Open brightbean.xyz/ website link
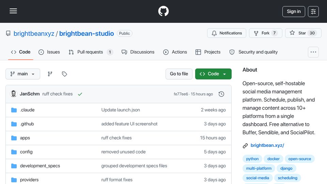This screenshot has width=327, height=184. pos(267,145)
